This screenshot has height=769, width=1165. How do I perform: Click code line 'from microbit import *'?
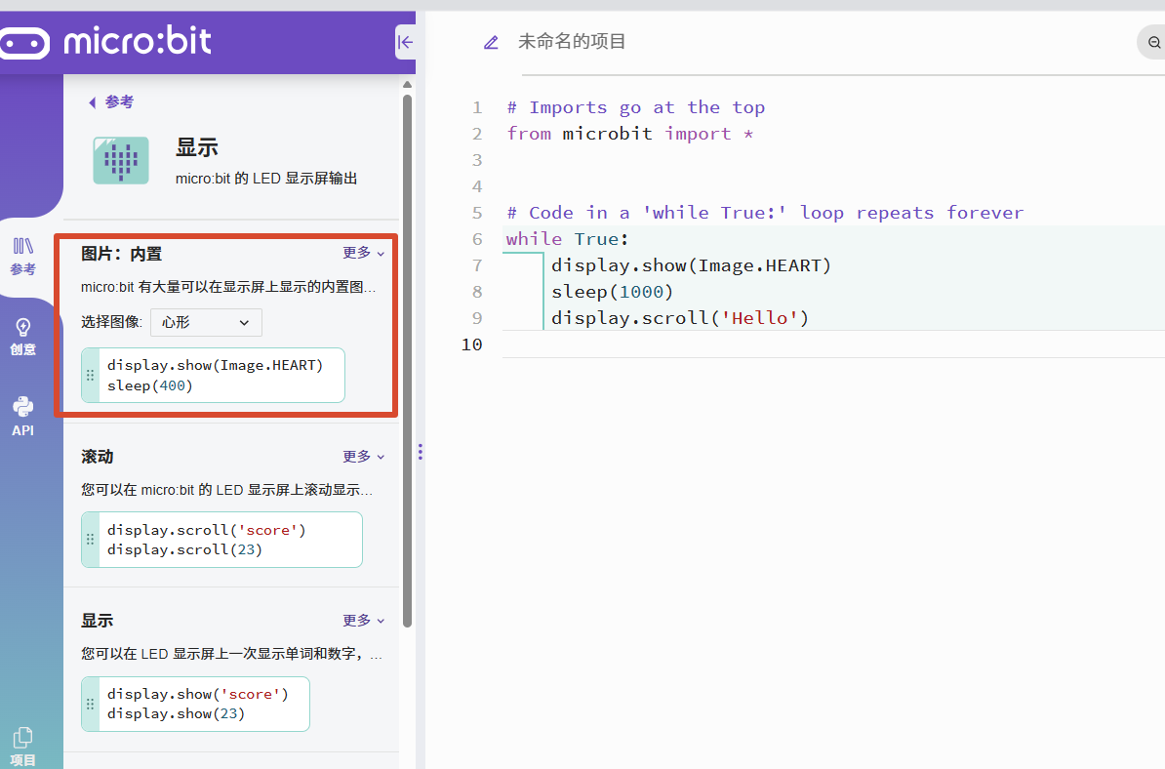[630, 134]
